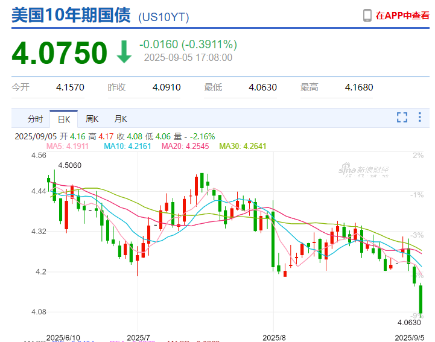Click the 今开 value 4.1570
The width and height of the screenshot is (435, 342).
tap(70, 87)
